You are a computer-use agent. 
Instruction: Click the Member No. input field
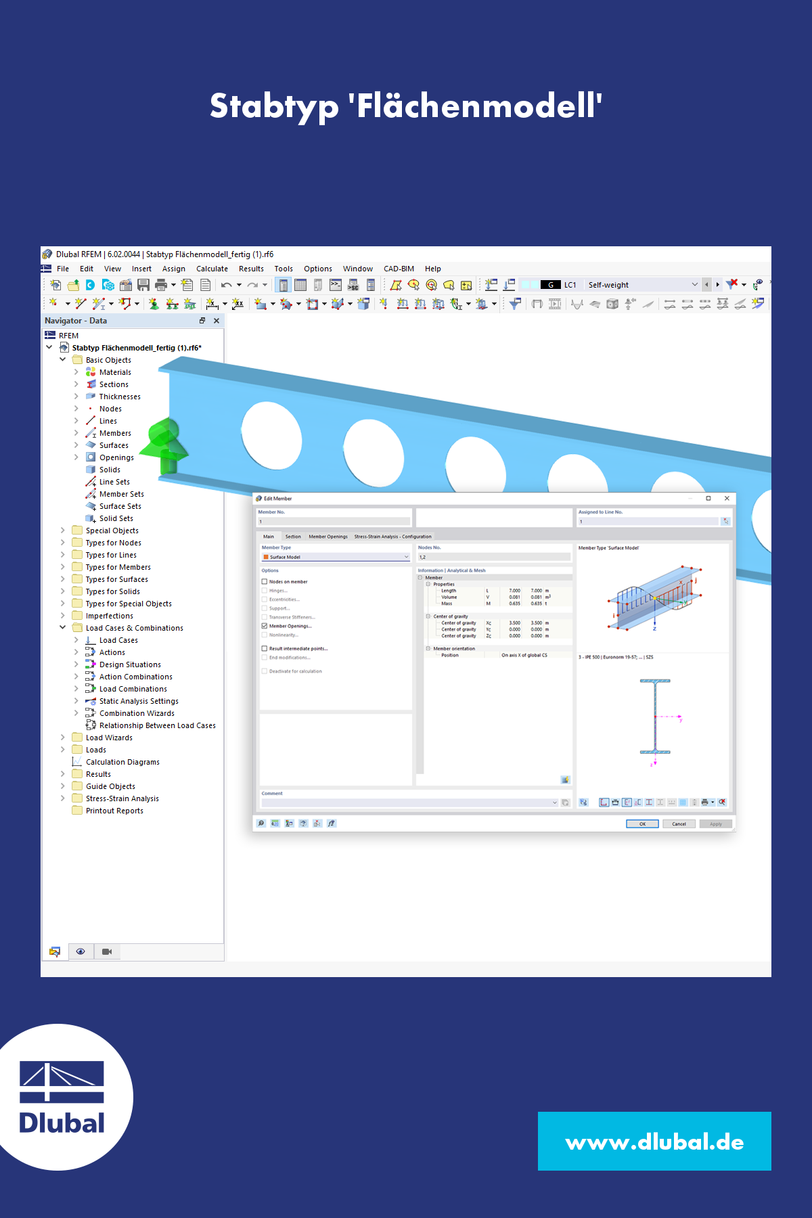[334, 522]
